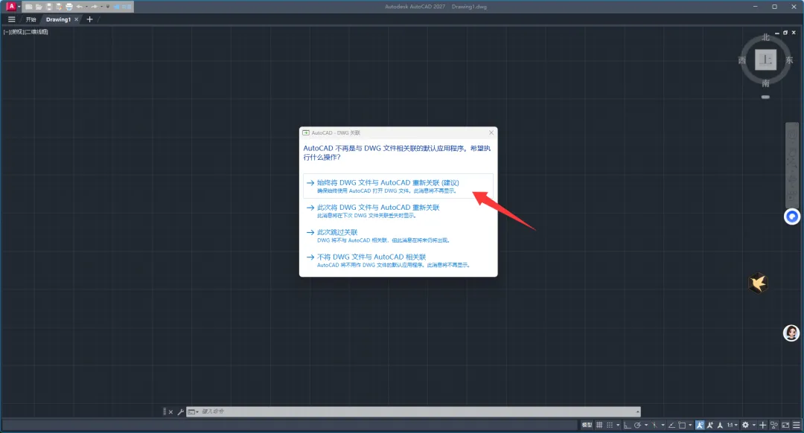The image size is (804, 433).
Task: Toggle 2D object snap square icon
Action: click(682, 425)
